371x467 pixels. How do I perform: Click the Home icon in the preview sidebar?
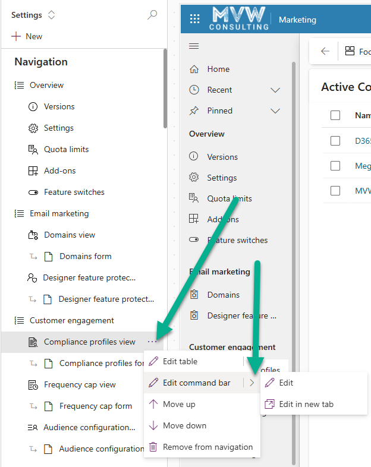(x=194, y=69)
